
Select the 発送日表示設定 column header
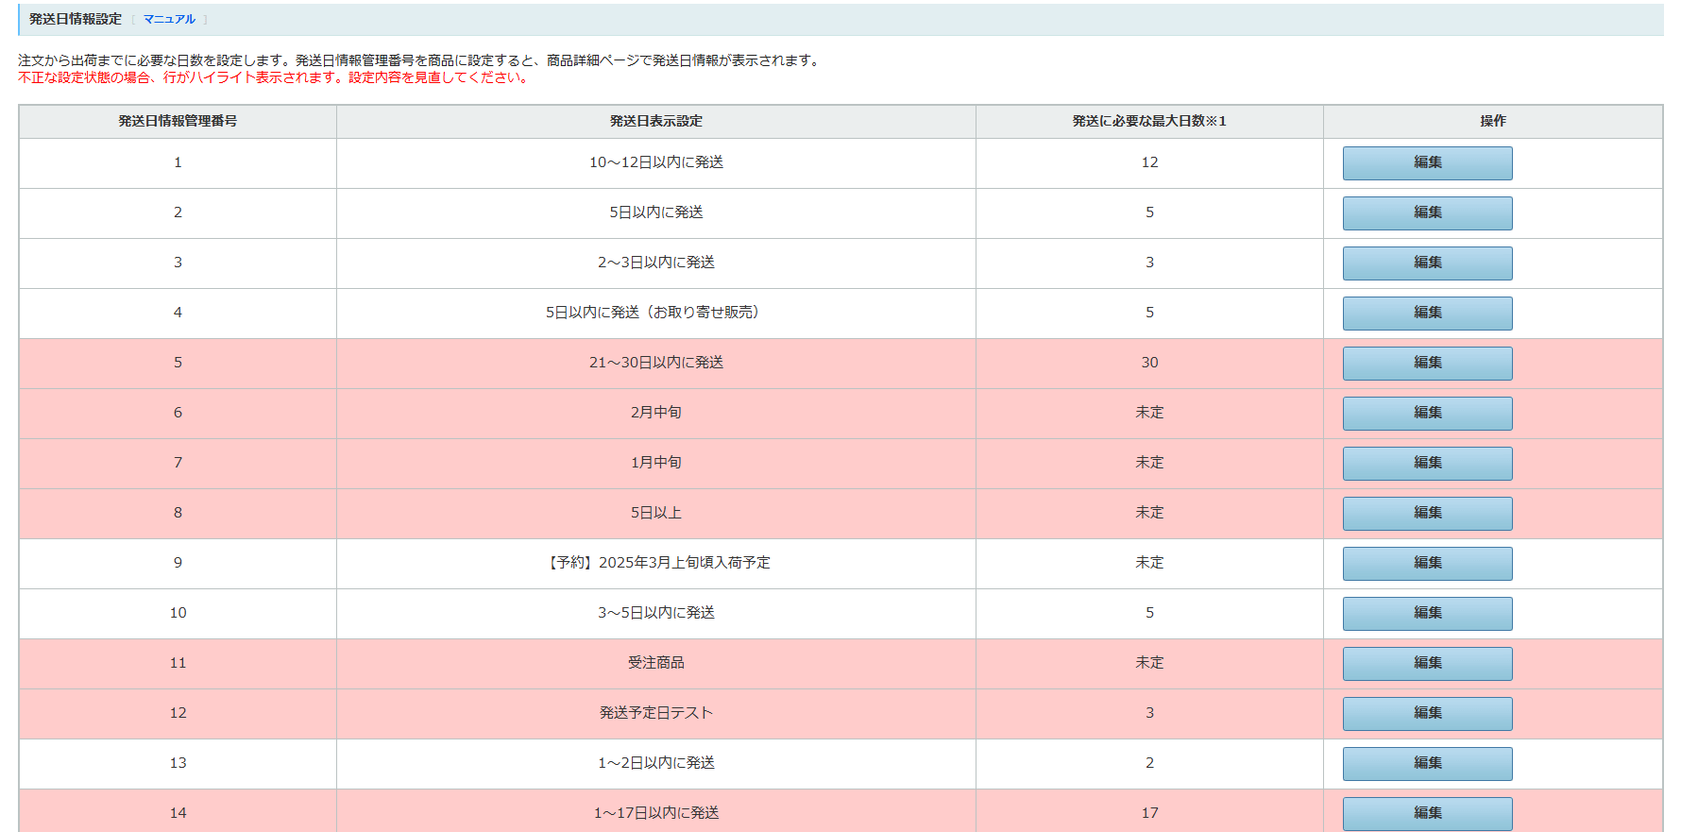tap(656, 121)
